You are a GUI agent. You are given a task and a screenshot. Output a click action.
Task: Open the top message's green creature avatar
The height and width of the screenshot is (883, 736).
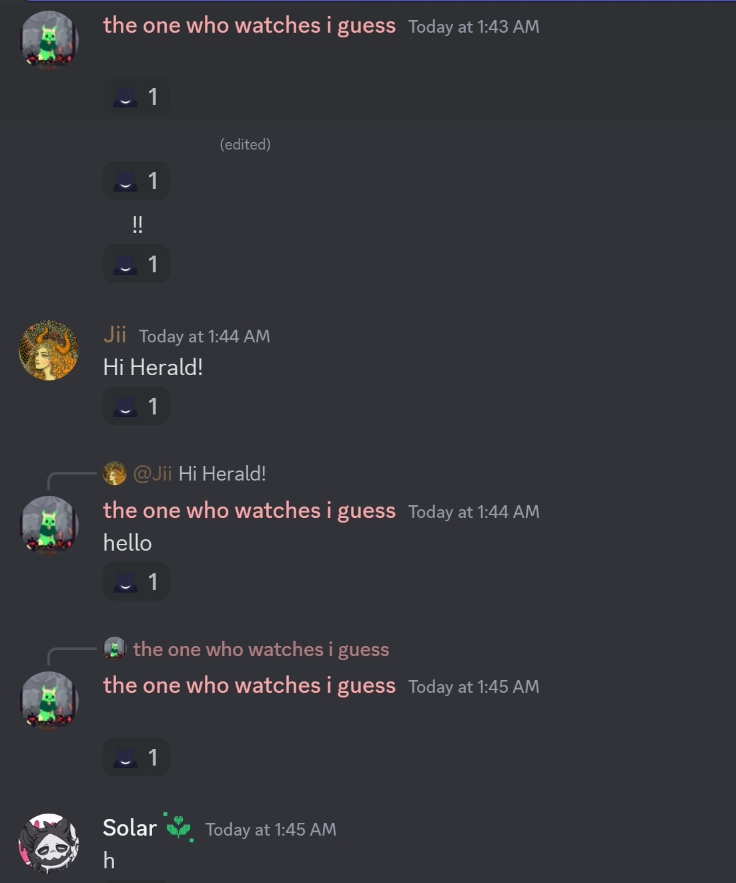[x=49, y=40]
